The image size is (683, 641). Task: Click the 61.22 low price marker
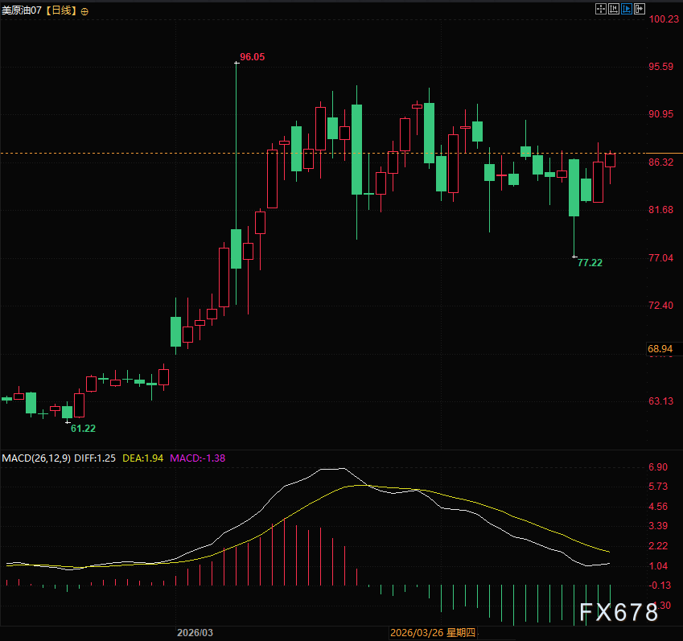pyautogui.click(x=83, y=429)
